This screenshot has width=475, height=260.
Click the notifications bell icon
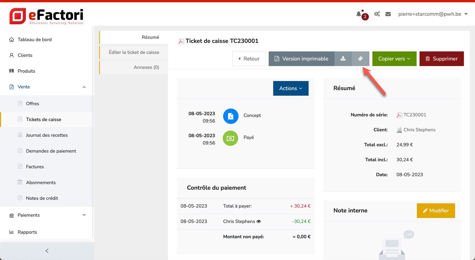(359, 14)
